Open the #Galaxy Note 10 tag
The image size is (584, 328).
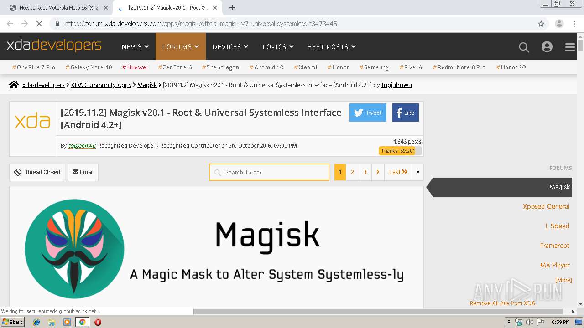tap(89, 67)
